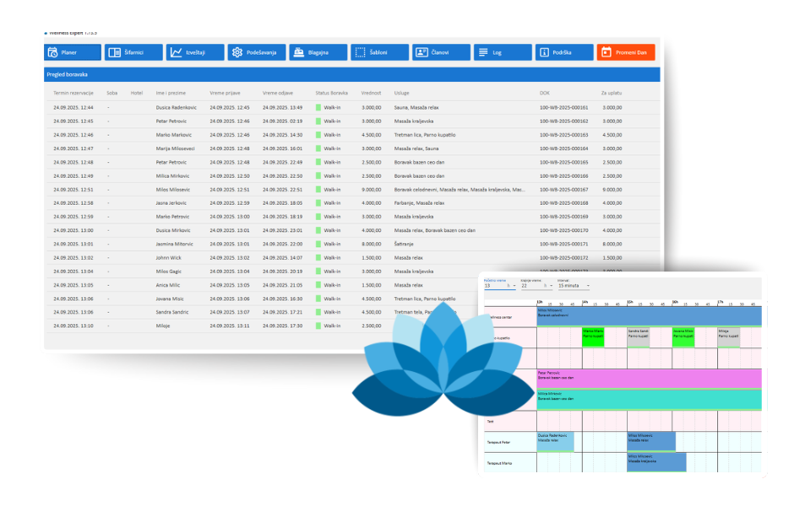
Task: Select Terapeut Petar row label in scheduler
Action: pos(500,441)
